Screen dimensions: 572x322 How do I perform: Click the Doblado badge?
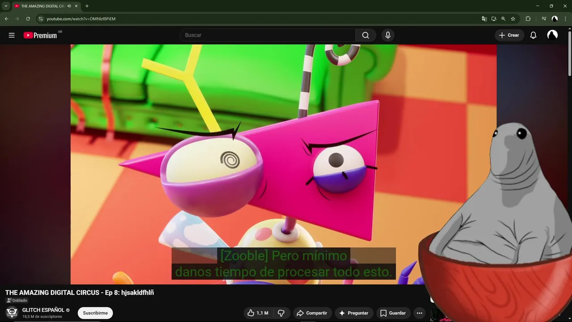(x=17, y=301)
